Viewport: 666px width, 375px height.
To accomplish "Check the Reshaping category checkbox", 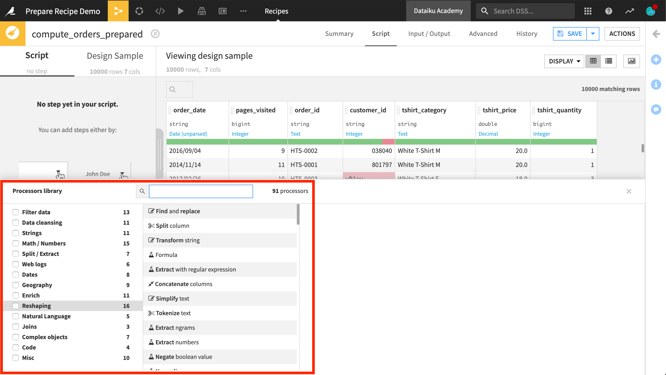I will pos(16,306).
